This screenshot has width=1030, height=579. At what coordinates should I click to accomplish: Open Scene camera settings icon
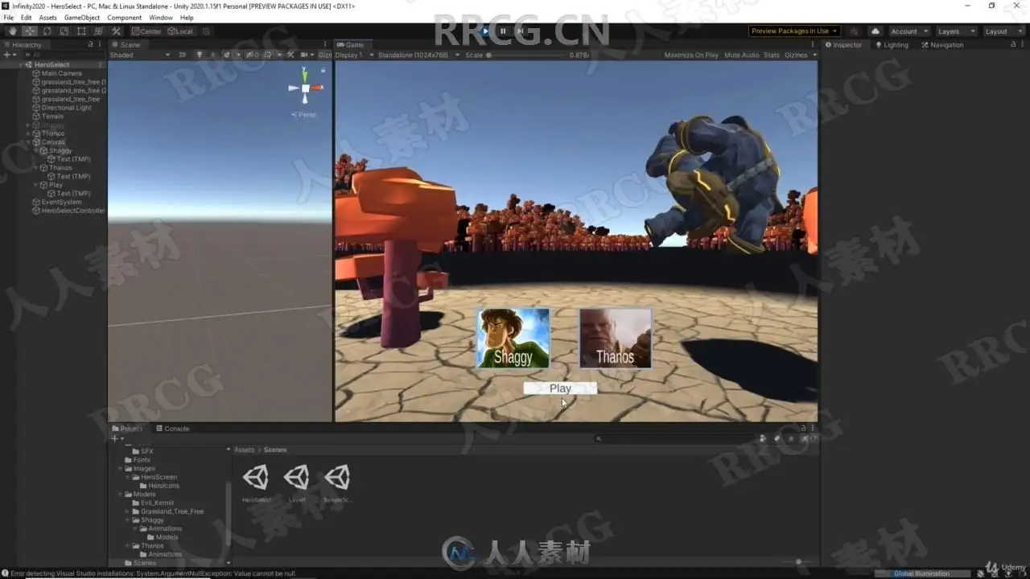(x=304, y=55)
